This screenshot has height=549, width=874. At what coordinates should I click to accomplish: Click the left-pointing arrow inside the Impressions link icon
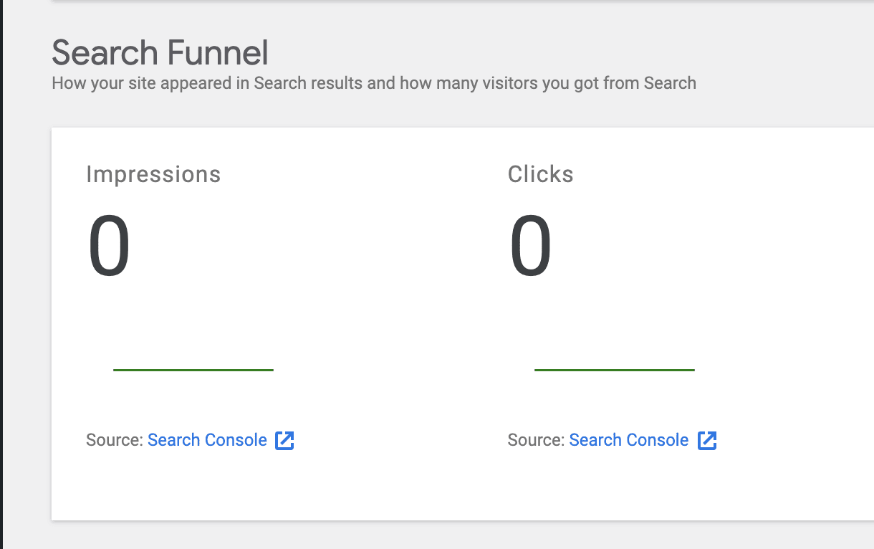(284, 440)
